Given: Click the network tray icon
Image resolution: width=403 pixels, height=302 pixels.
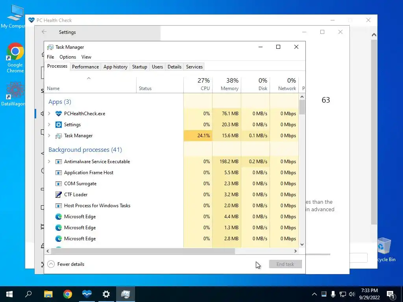Looking at the screenshot, I should pyautogui.click(x=343, y=294).
